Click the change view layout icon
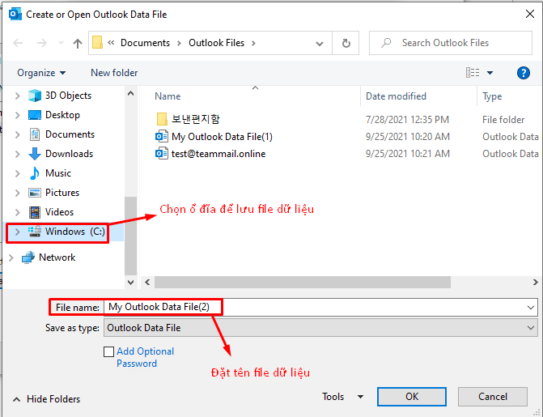The width and height of the screenshot is (543, 417). [x=473, y=73]
